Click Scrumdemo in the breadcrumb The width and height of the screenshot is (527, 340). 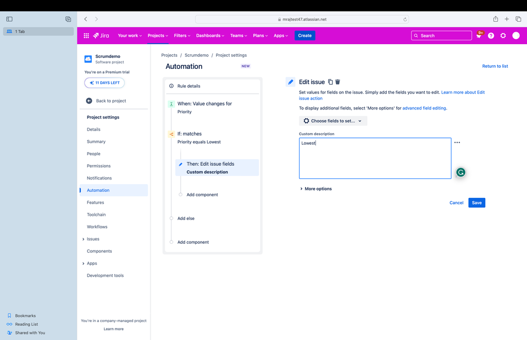pyautogui.click(x=197, y=55)
